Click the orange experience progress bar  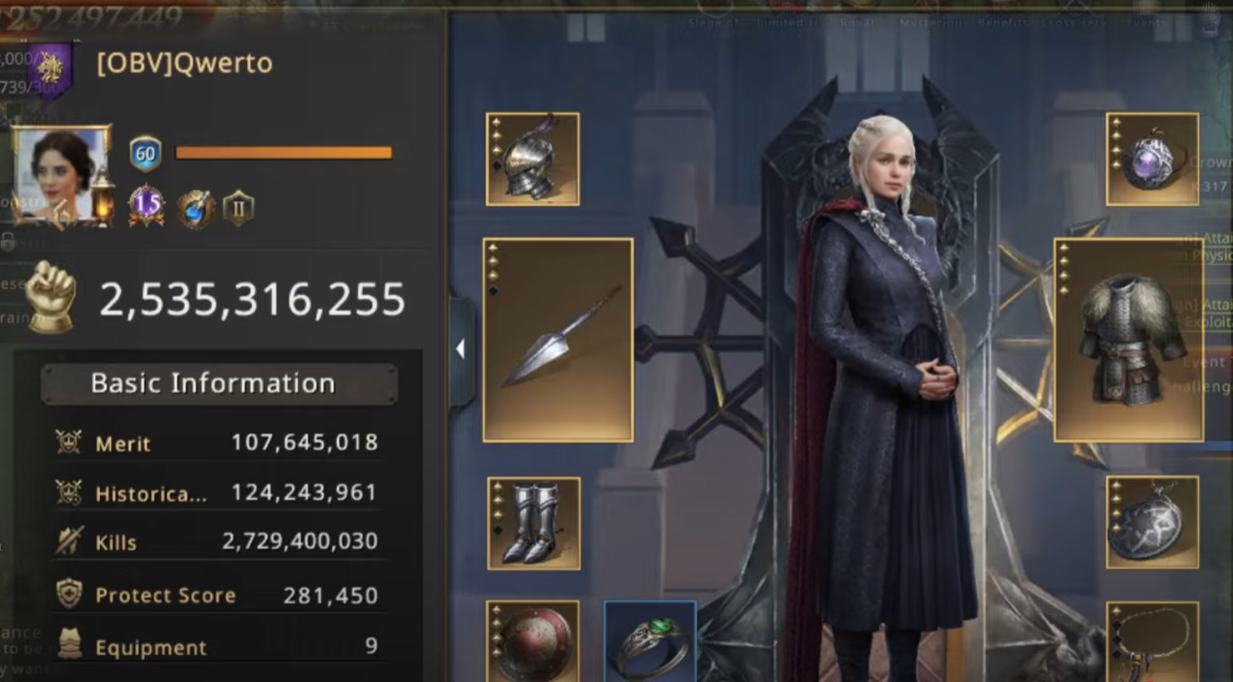click(x=284, y=153)
